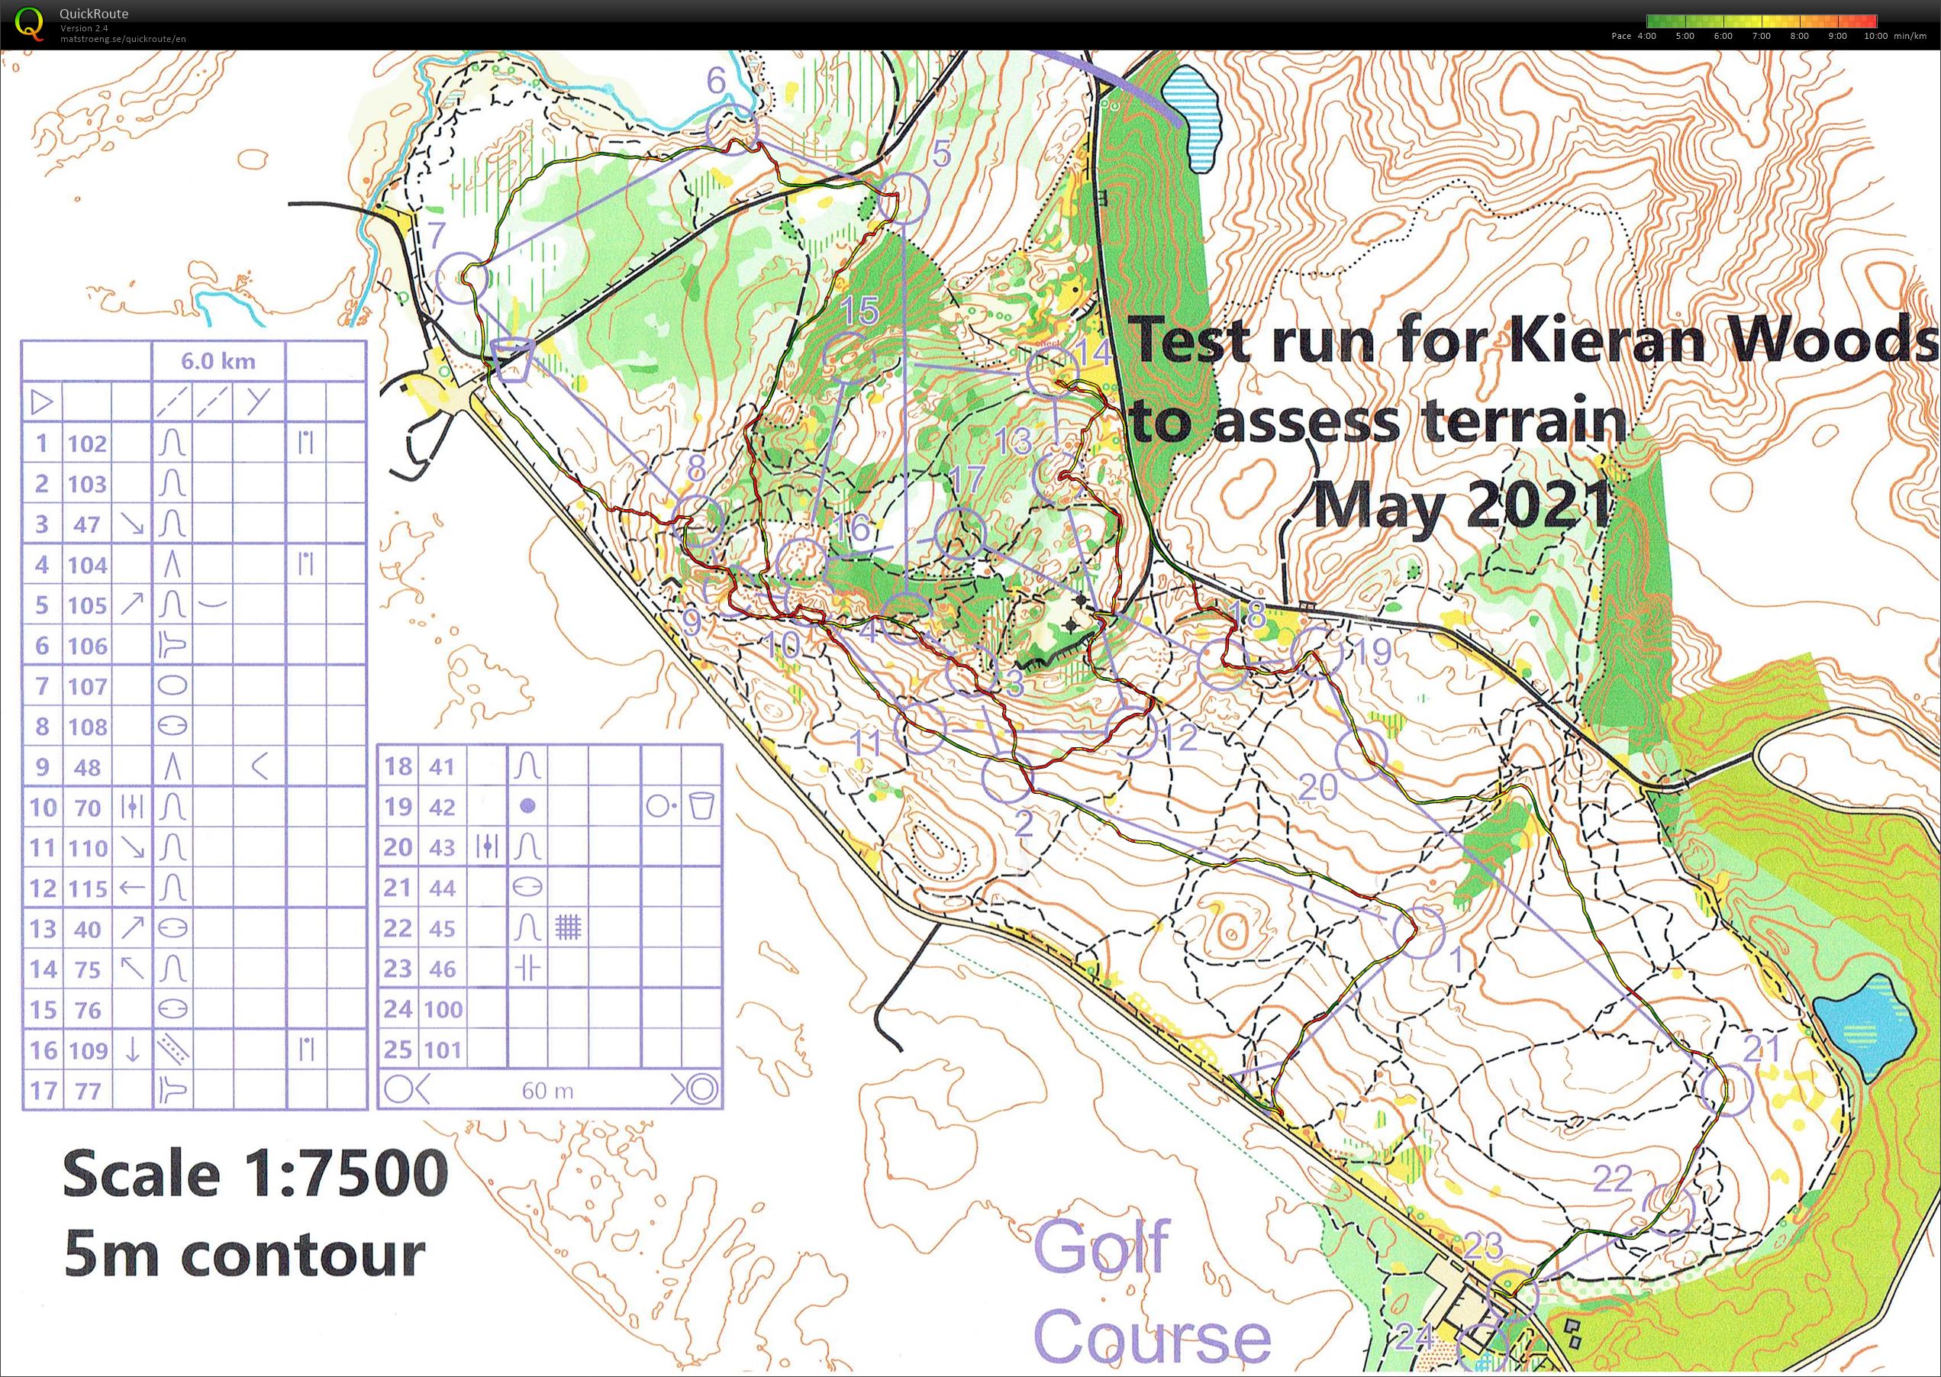Click the '60 m' finish distance cell
Image resolution: width=1941 pixels, height=1377 pixels.
(x=548, y=1089)
